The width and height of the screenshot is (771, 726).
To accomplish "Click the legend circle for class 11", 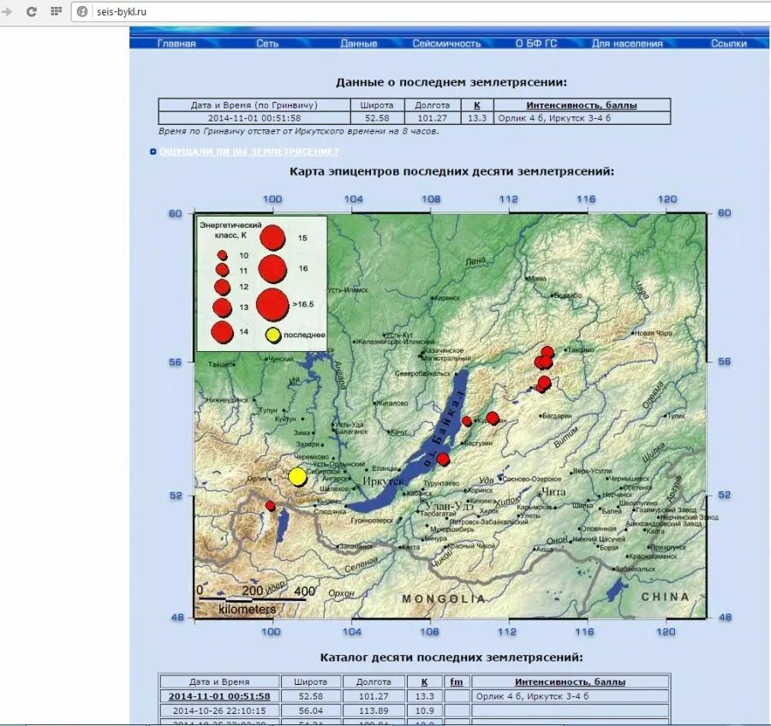I will tap(222, 270).
